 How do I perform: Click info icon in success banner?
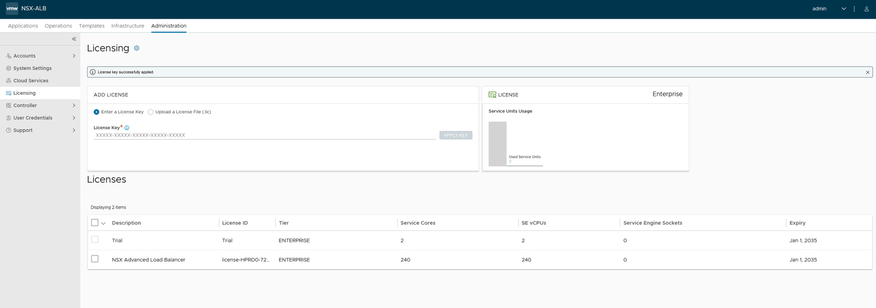click(93, 72)
